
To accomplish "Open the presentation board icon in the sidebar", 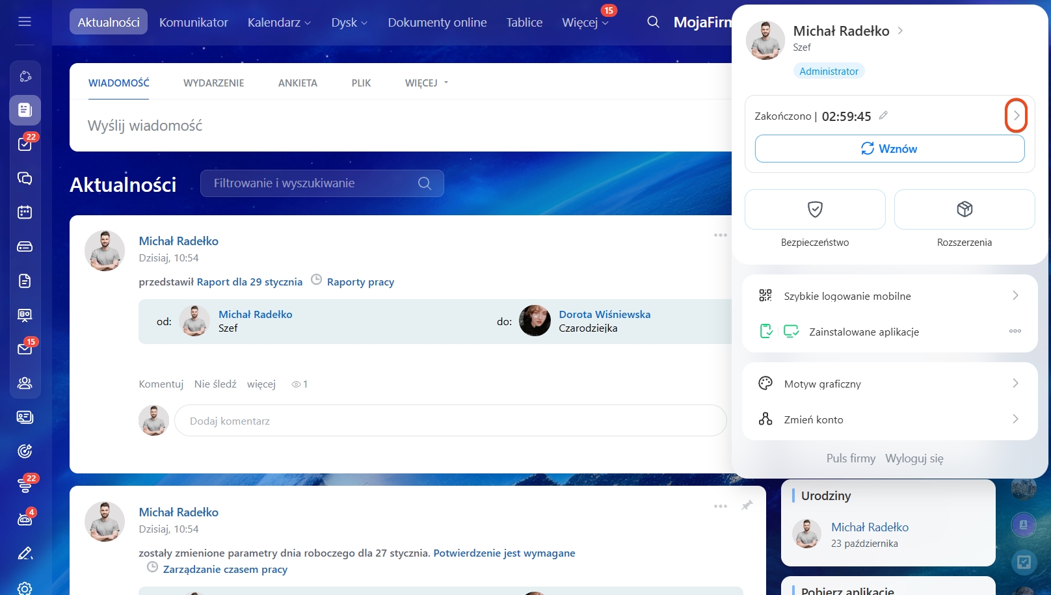I will 25,315.
